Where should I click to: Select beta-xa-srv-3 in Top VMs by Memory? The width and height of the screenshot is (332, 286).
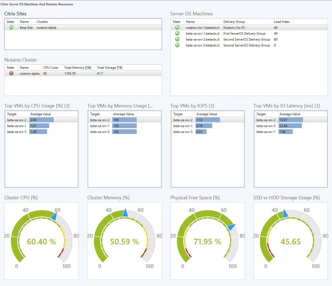100,132
